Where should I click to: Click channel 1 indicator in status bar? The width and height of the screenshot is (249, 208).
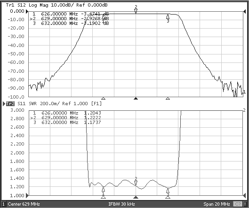click(3, 204)
